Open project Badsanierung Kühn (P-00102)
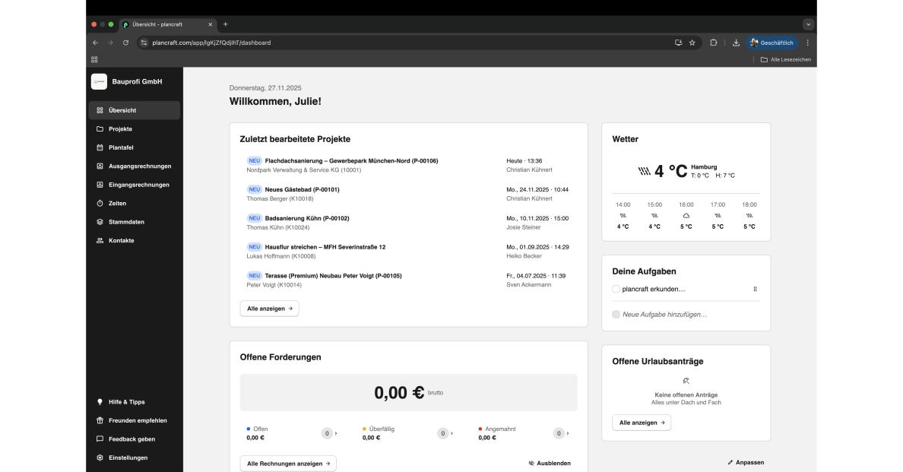 click(x=307, y=218)
